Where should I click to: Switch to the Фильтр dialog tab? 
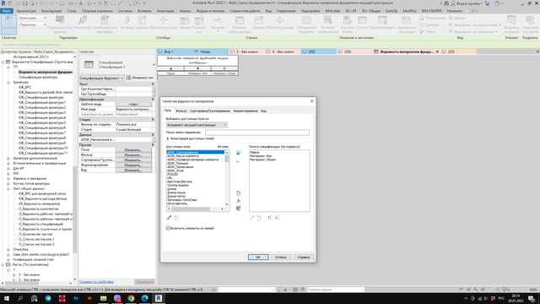coord(181,111)
